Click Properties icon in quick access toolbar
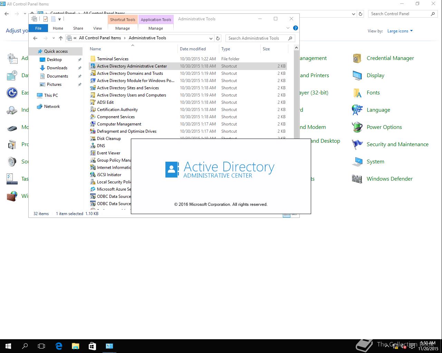Screen dimensions: 442x353 (x=45, y=19)
